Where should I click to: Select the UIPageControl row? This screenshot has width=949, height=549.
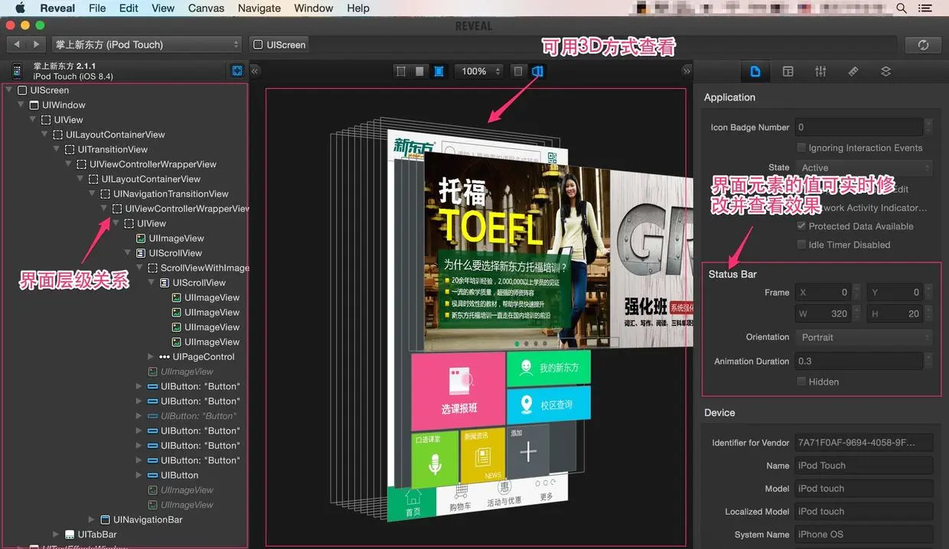coord(197,357)
